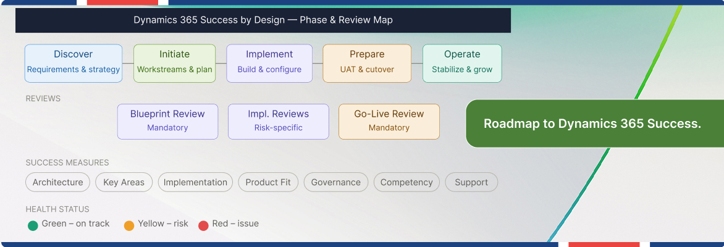This screenshot has width=724, height=247.
Task: Pick the Competency pill
Action: tap(406, 182)
